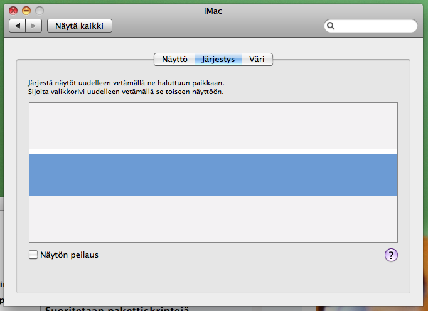428x311 pixels.
Task: Click the back arrow in the toolbar
Action: pos(18,26)
